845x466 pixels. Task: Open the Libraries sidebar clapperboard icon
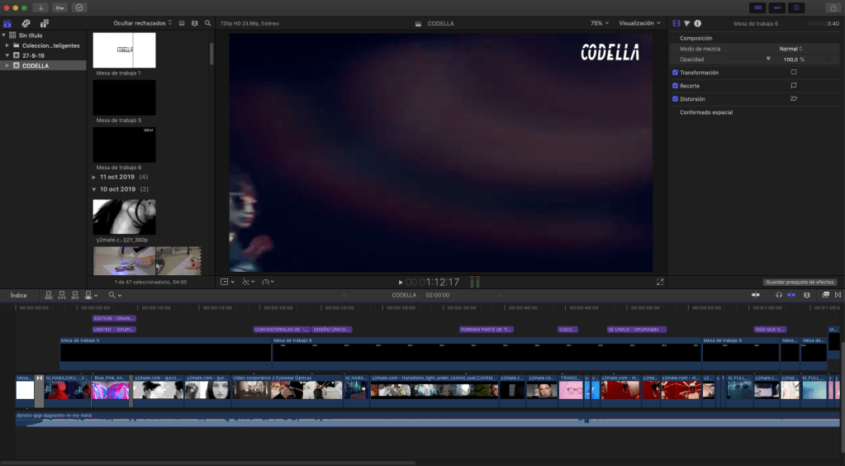point(8,23)
